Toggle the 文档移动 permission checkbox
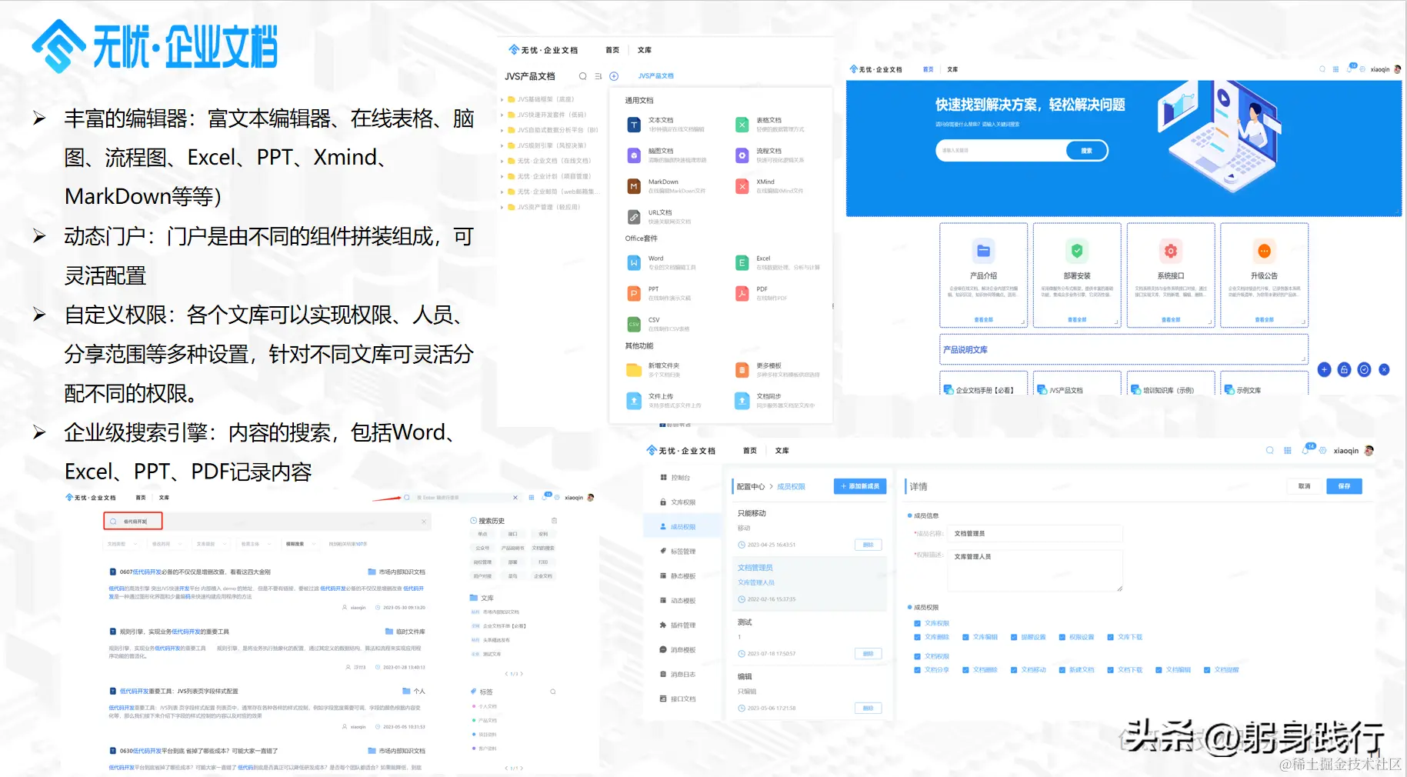 pyautogui.click(x=1014, y=670)
